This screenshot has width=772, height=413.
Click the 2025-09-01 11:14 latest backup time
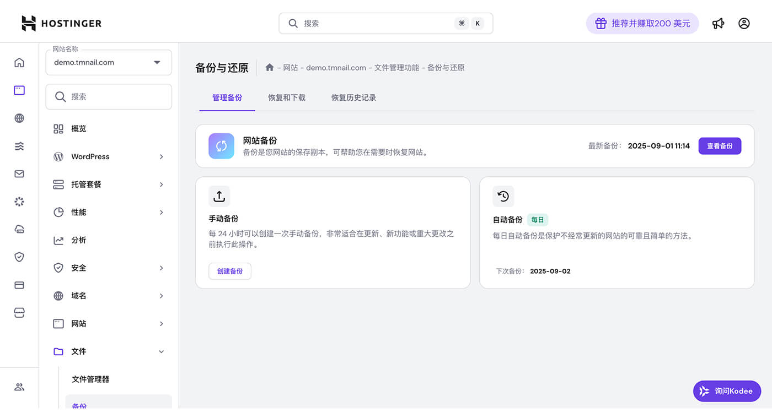point(659,146)
